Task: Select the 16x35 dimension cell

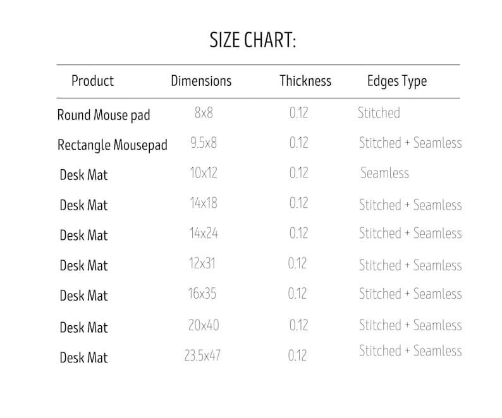Action: (x=202, y=293)
